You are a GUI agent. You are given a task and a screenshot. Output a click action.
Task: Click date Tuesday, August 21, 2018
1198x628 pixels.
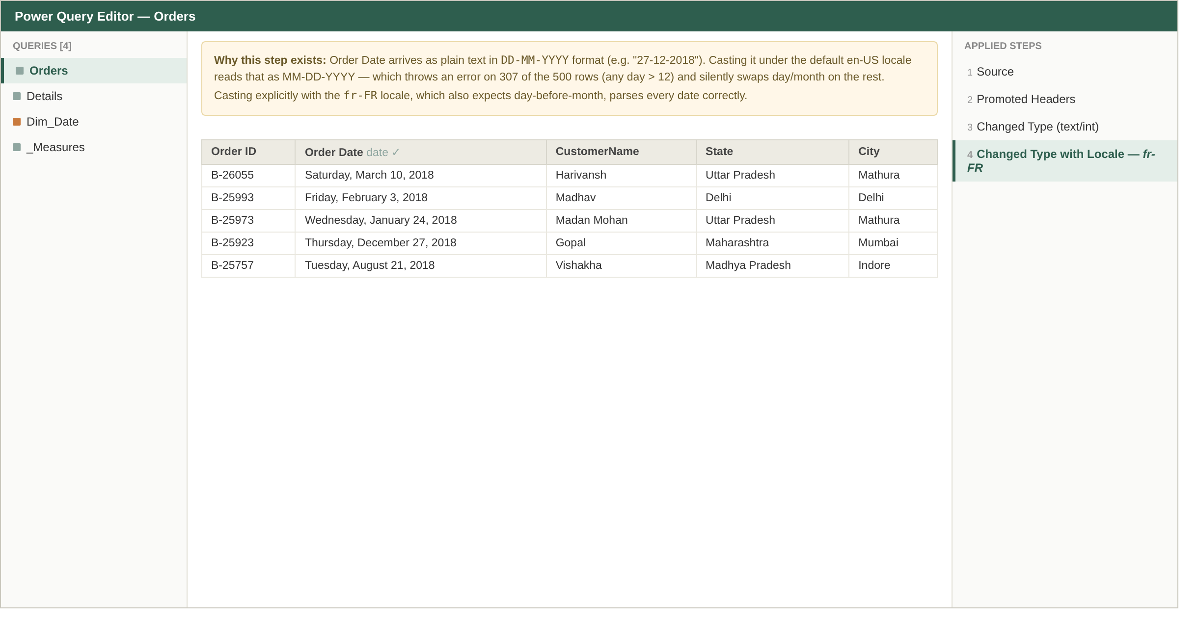(421, 265)
